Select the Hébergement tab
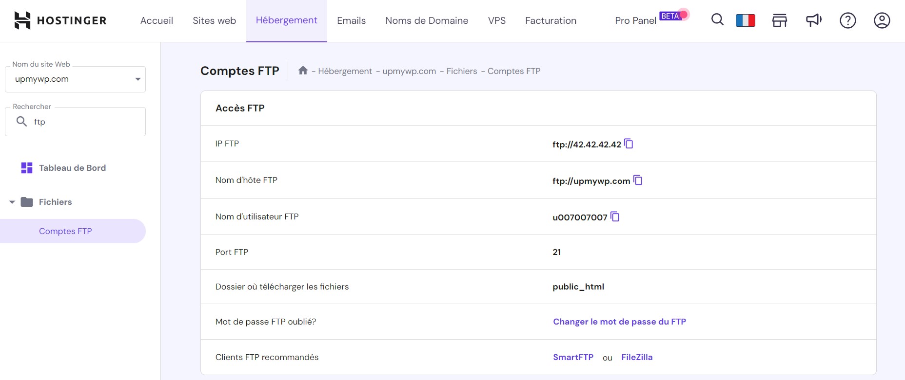This screenshot has width=905, height=380. (287, 20)
